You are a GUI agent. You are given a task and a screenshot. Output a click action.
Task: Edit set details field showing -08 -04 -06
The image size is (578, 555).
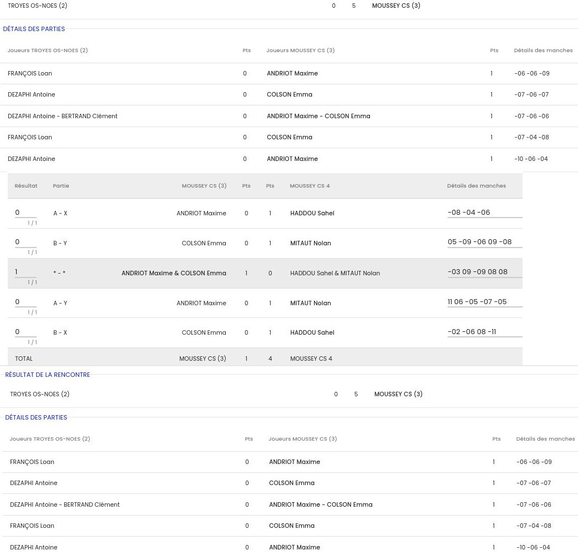coord(484,213)
